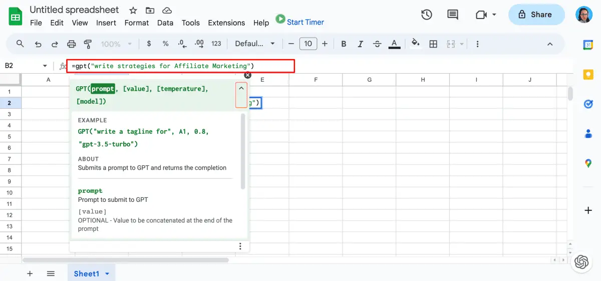The image size is (601, 281).
Task: Open the toolbar more options menu
Action: click(x=477, y=44)
